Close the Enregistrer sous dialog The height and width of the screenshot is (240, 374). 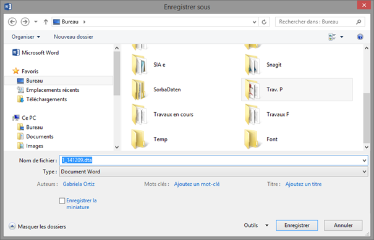[363, 5]
